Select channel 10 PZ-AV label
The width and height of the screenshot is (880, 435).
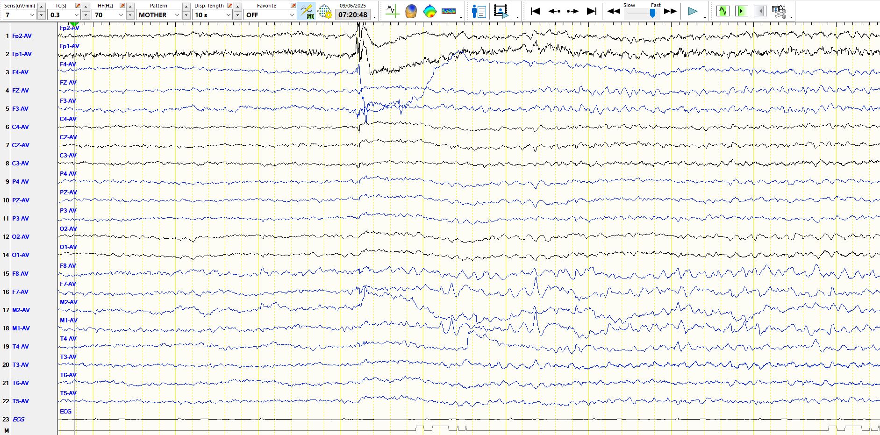click(x=21, y=200)
